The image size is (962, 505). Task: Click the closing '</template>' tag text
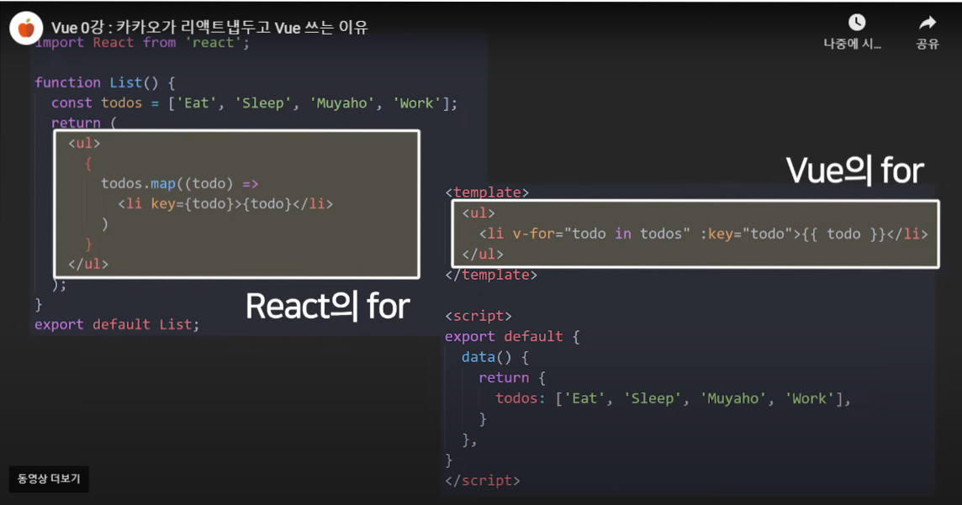pos(491,275)
